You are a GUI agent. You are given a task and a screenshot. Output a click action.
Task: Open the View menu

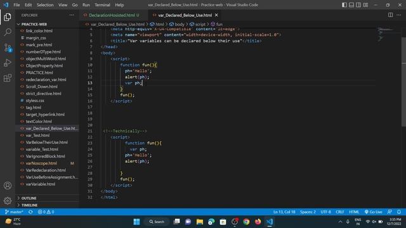click(63, 5)
